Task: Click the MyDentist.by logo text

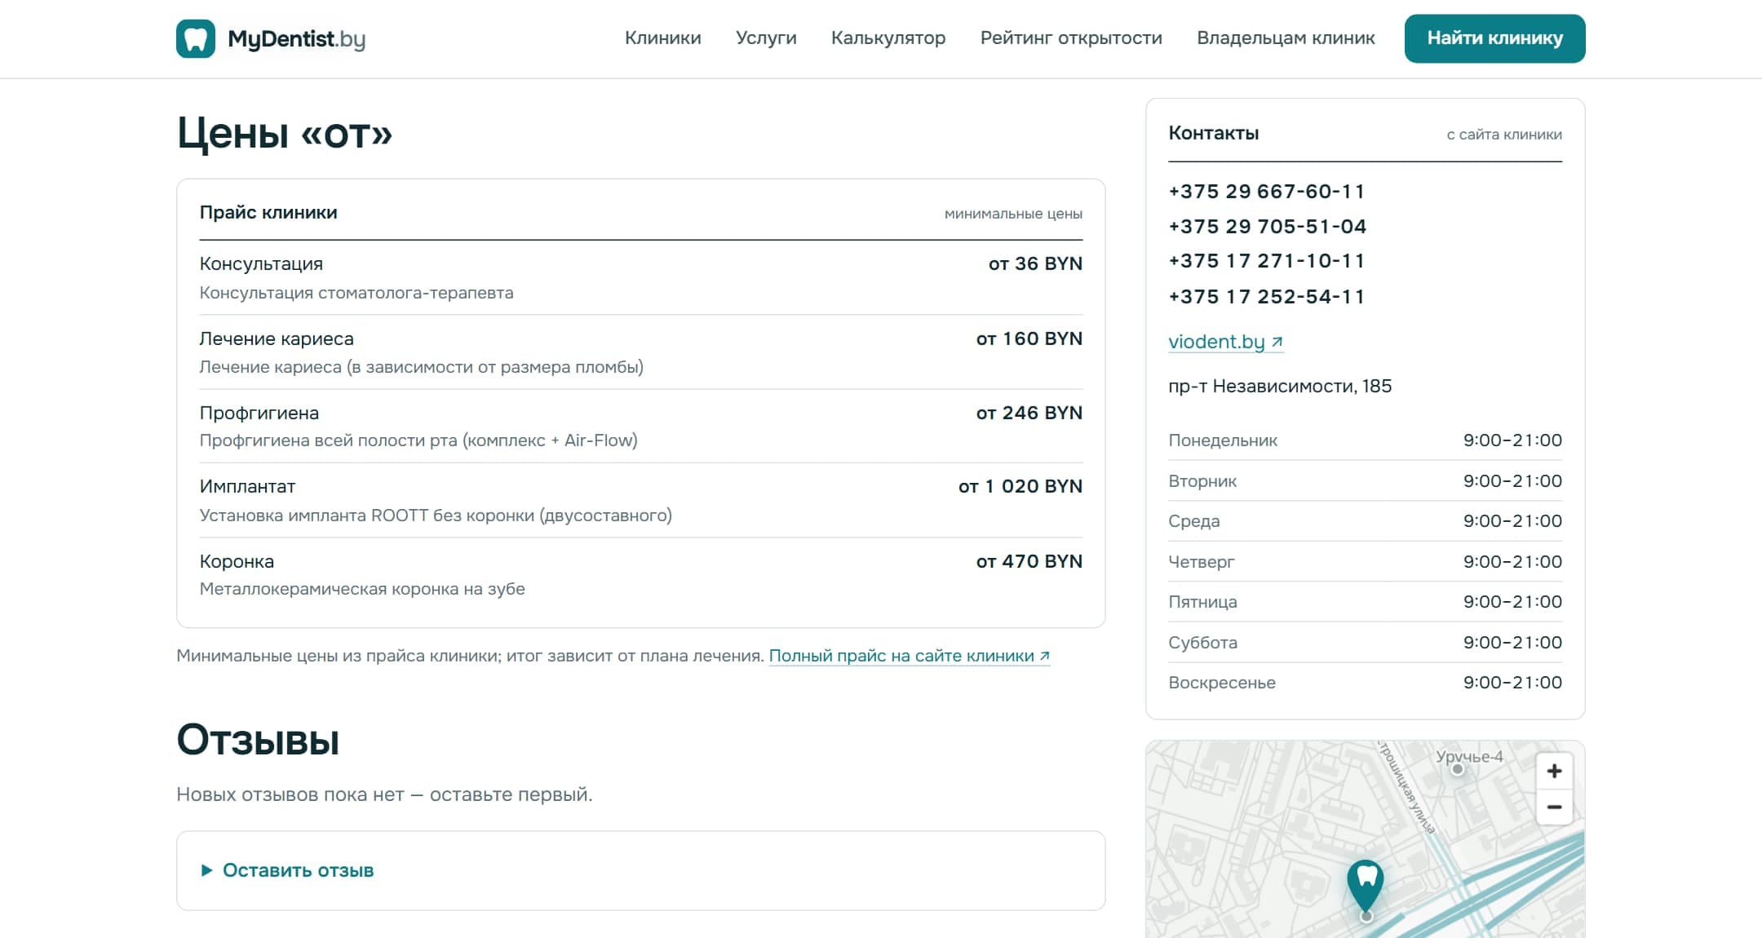Action: [297, 39]
